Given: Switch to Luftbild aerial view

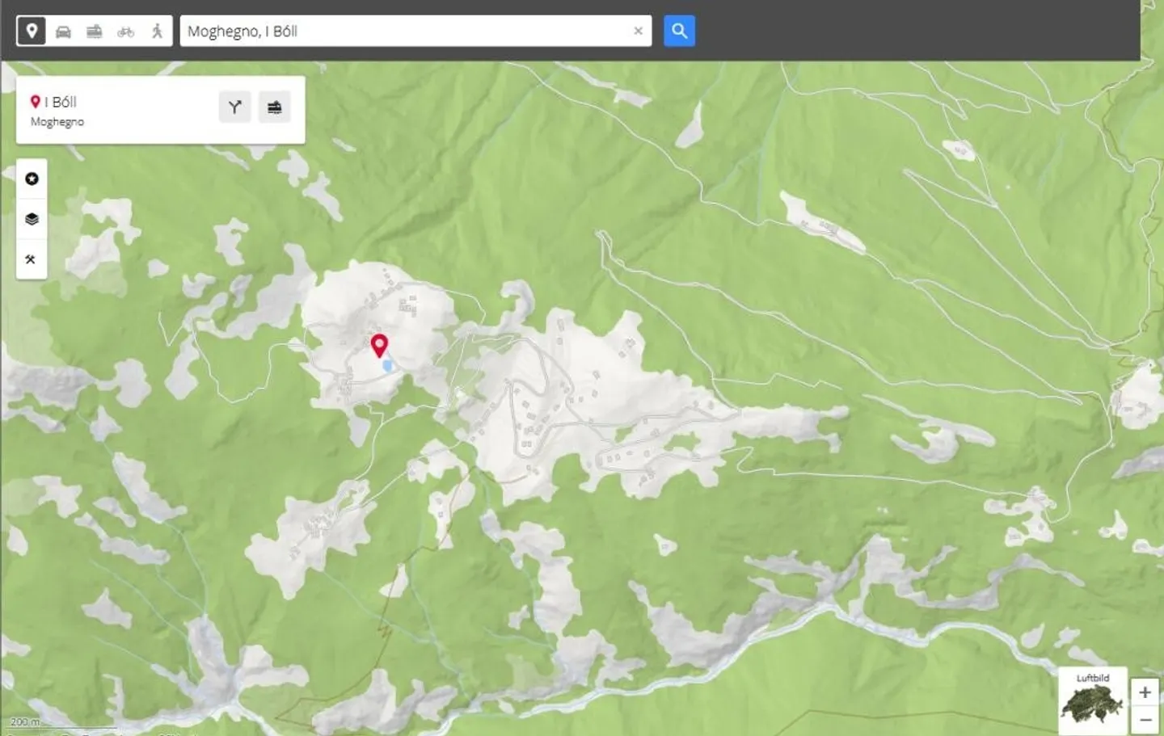Looking at the screenshot, I should click(1093, 701).
